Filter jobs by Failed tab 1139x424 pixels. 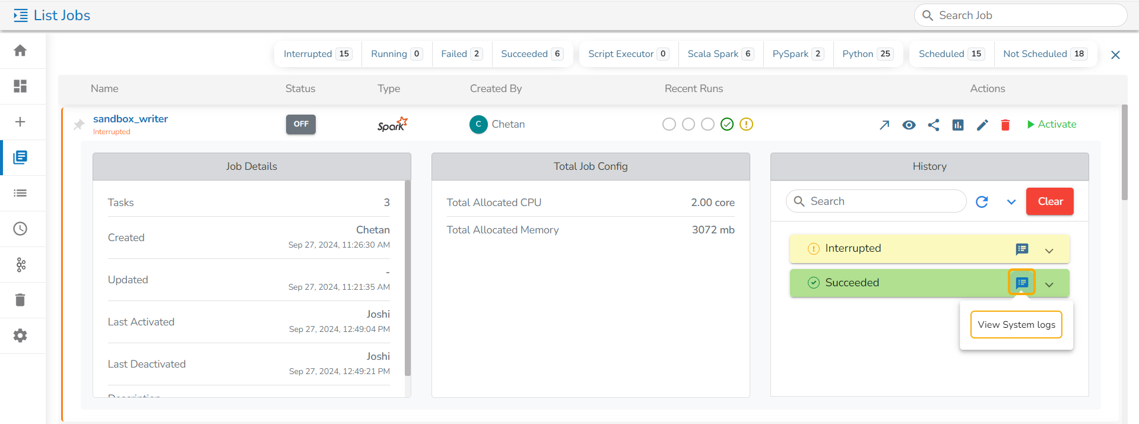pyautogui.click(x=462, y=54)
